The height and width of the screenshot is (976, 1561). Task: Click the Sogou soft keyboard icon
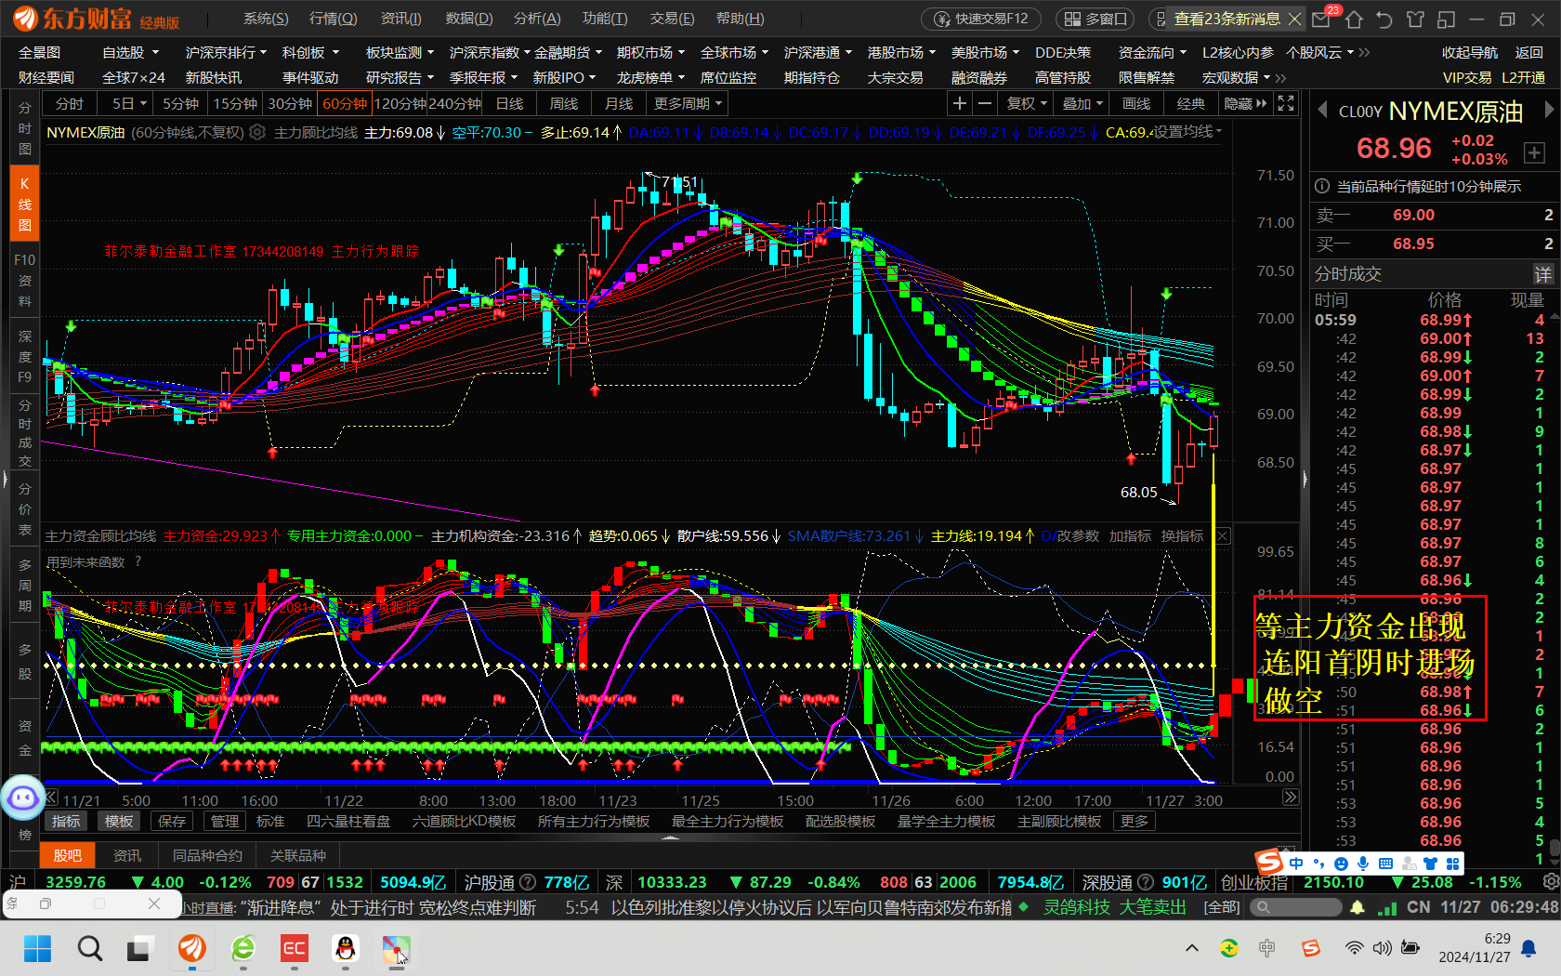1385,864
